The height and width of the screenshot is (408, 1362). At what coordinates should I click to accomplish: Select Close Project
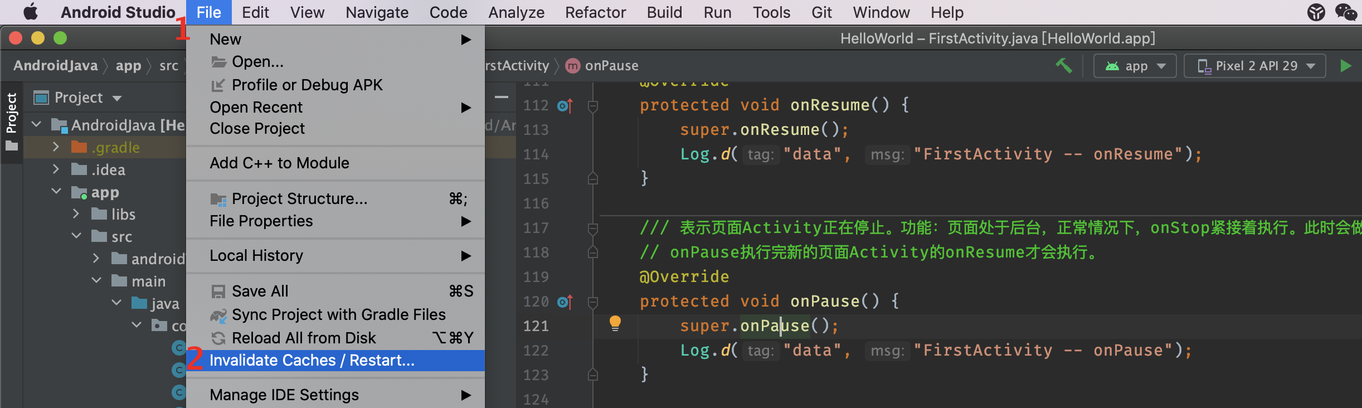pos(335,129)
